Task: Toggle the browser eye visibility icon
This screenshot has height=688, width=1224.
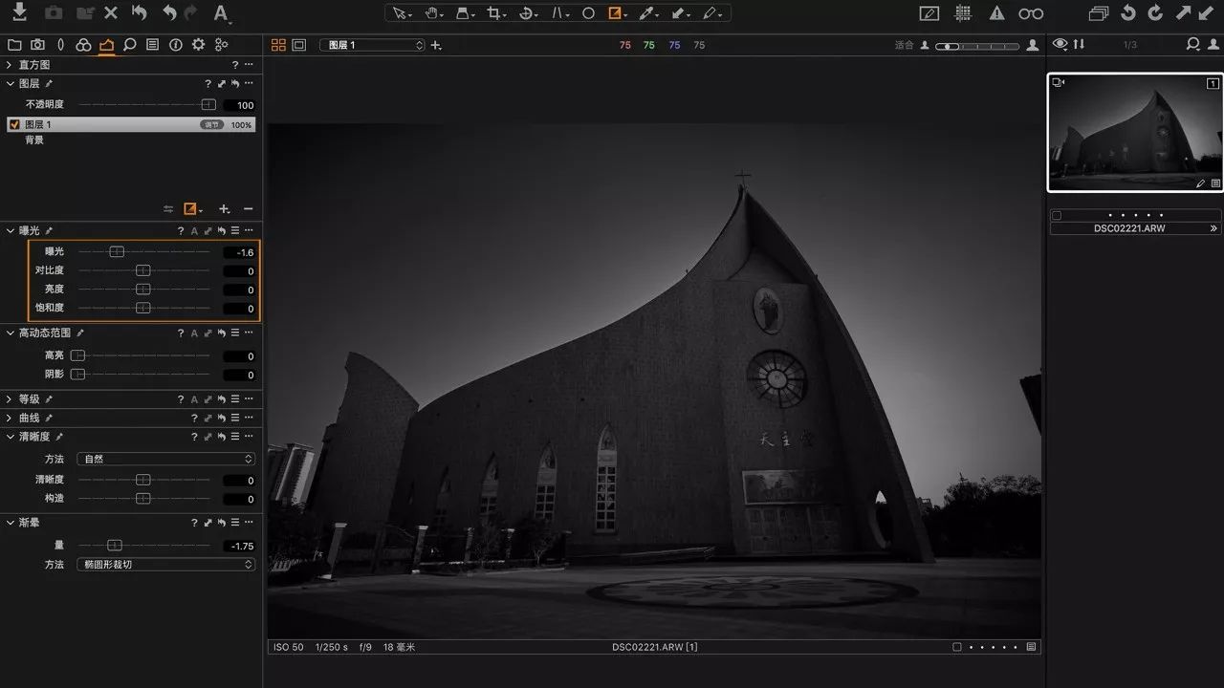Action: (1060, 44)
